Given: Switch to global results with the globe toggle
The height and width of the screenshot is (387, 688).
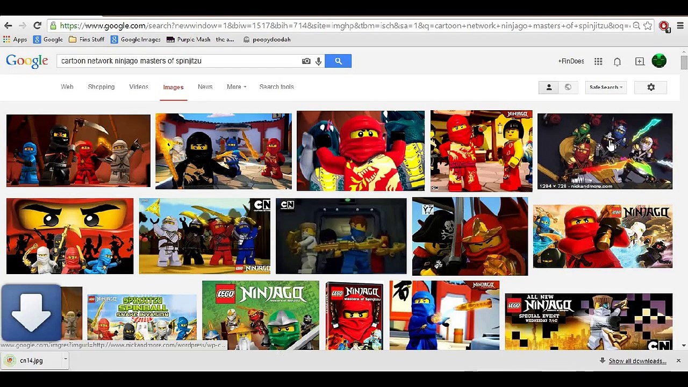Looking at the screenshot, I should [x=568, y=87].
